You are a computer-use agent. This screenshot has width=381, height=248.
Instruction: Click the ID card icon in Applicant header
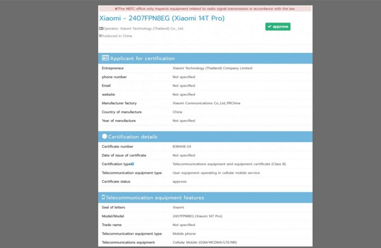(105, 58)
